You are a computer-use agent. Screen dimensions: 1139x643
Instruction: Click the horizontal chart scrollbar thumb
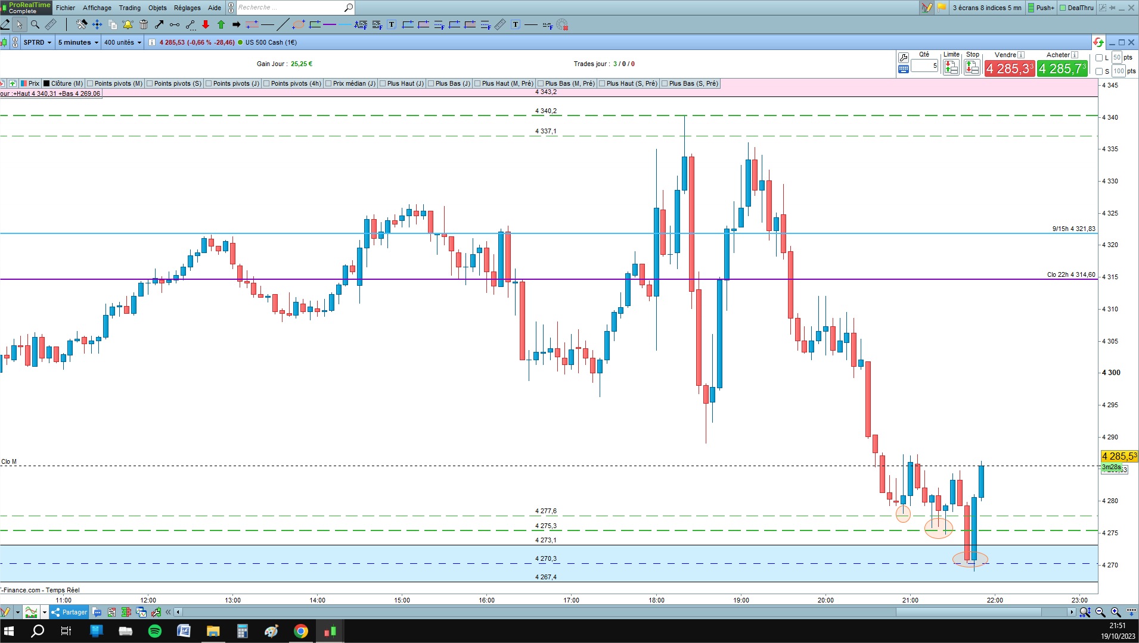(969, 612)
